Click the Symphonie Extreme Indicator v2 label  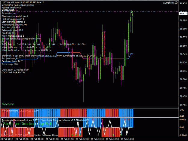pos(65,120)
